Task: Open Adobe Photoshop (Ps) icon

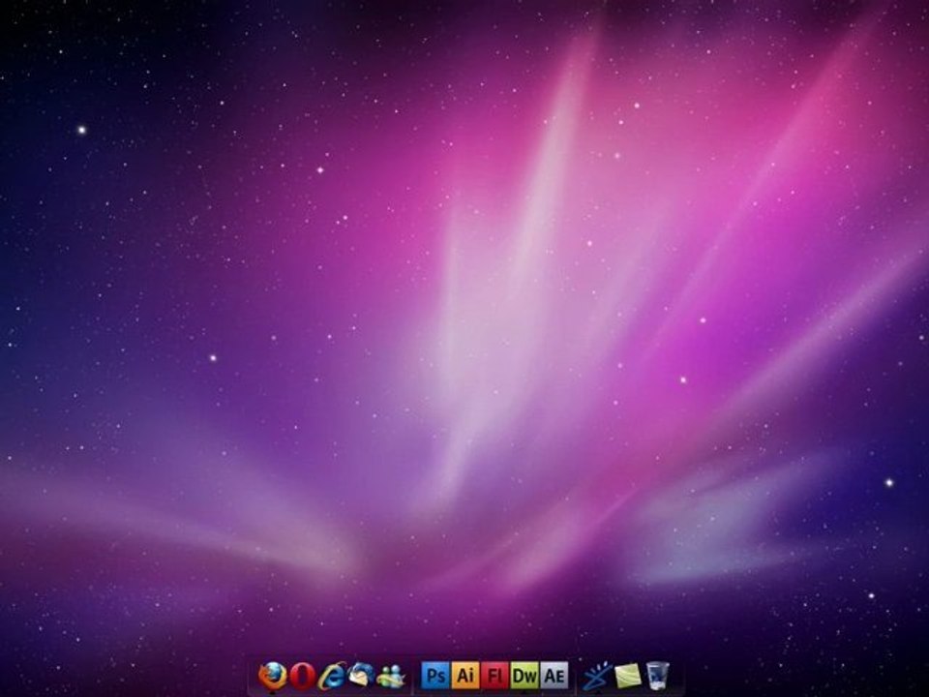Action: pyautogui.click(x=435, y=675)
